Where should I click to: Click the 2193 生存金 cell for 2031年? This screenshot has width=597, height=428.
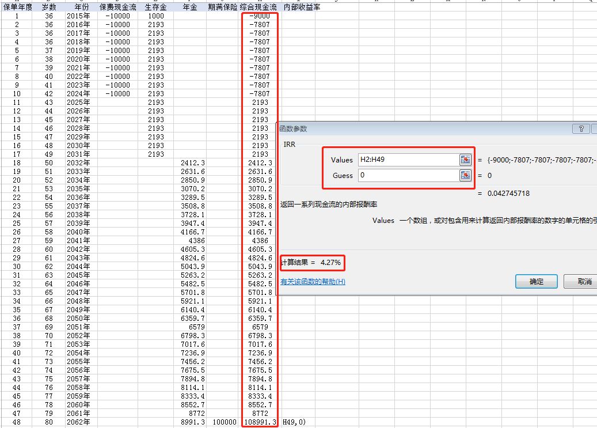point(155,154)
